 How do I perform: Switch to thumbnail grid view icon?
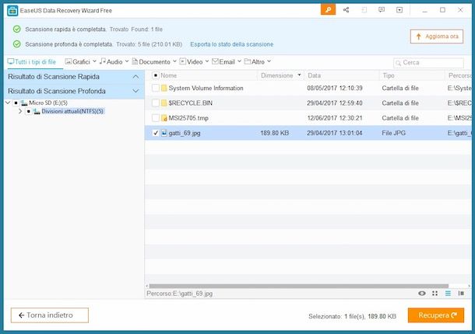[435, 293]
